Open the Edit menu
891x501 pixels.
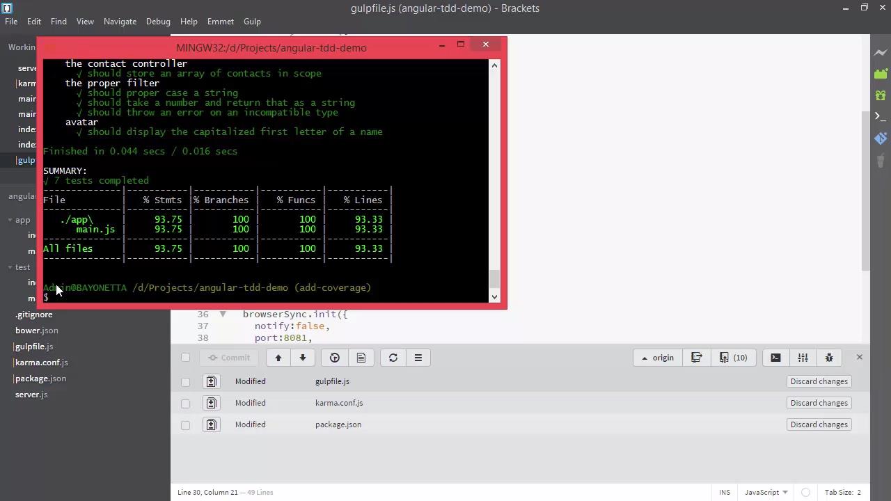pyautogui.click(x=33, y=22)
